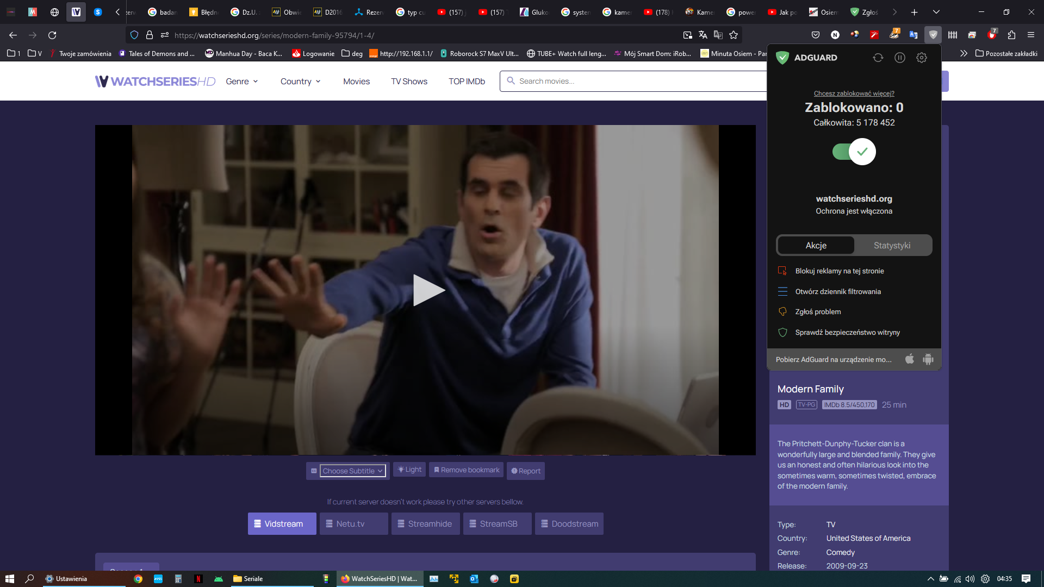The width and height of the screenshot is (1044, 587).
Task: Click the AdGuard pause protection icon
Action: click(x=900, y=58)
